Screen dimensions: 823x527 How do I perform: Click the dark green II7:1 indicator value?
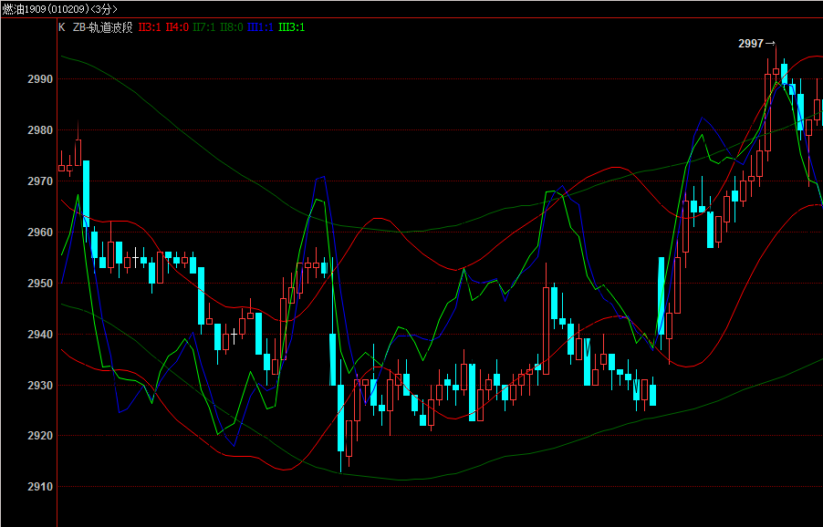point(204,27)
